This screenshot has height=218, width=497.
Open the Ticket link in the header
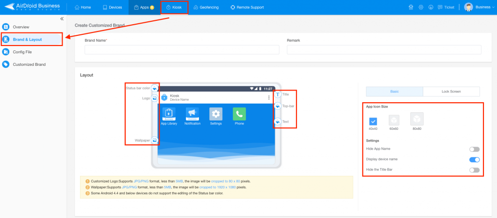[446, 7]
